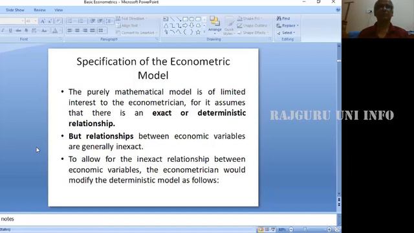Image resolution: width=414 pixels, height=233 pixels.
Task: Open the Font dialog launcher
Action: [x=60, y=39]
